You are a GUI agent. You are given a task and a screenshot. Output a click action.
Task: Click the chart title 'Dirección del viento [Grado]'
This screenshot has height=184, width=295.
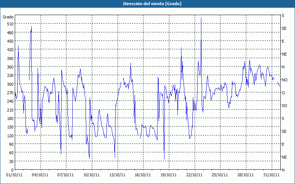[152, 4]
